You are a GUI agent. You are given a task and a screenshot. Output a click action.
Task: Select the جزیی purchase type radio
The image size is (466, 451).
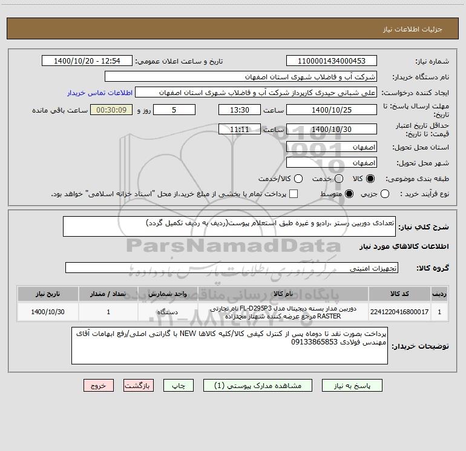[384, 194]
